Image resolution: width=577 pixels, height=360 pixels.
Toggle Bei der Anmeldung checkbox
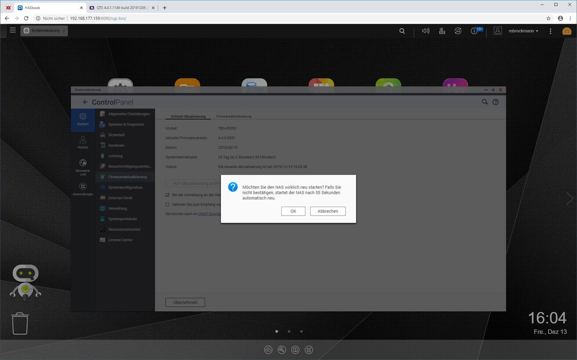pyautogui.click(x=168, y=195)
